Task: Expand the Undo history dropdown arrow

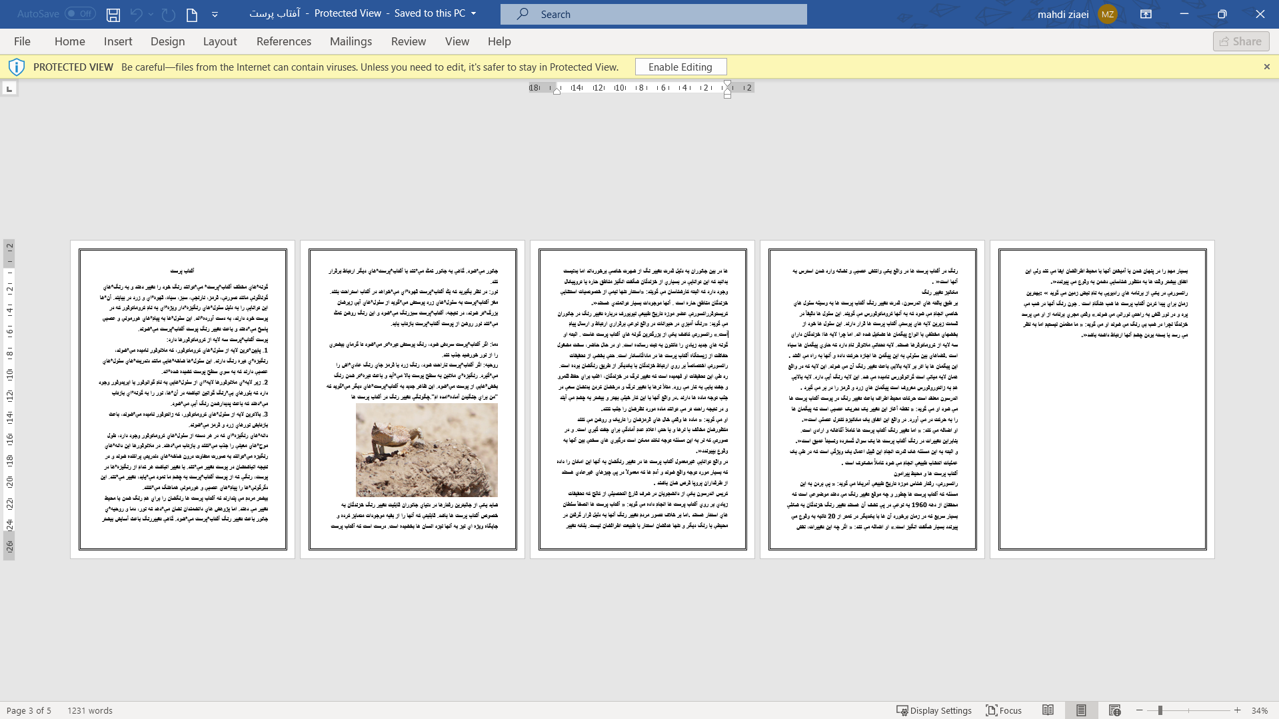Action: [151, 14]
